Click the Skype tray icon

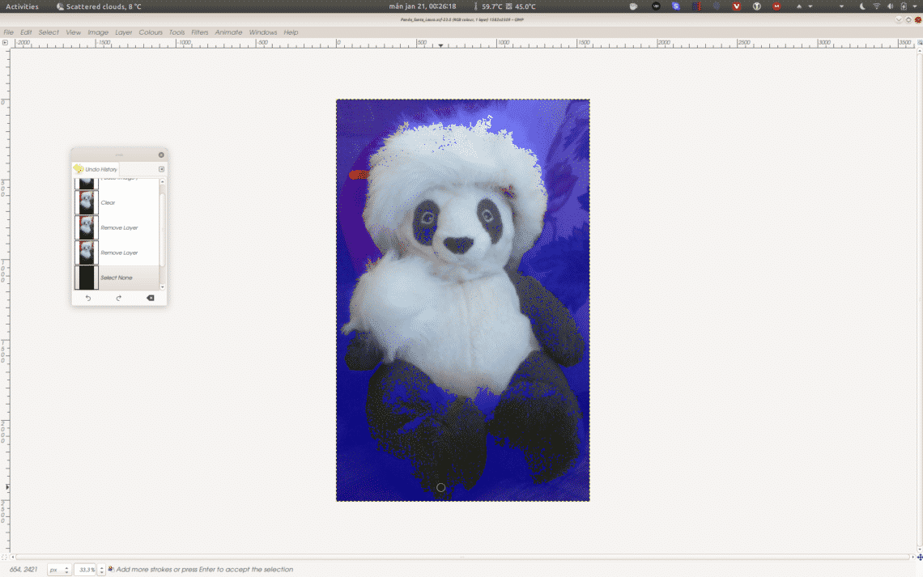tap(676, 6)
